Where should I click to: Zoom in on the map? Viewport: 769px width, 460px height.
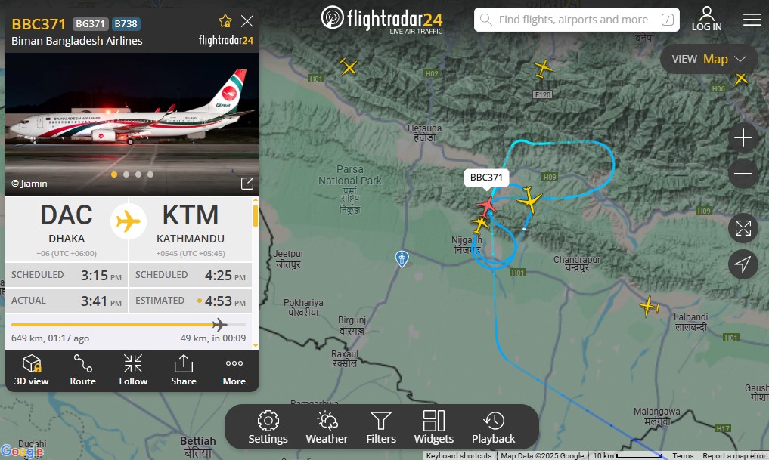point(743,137)
